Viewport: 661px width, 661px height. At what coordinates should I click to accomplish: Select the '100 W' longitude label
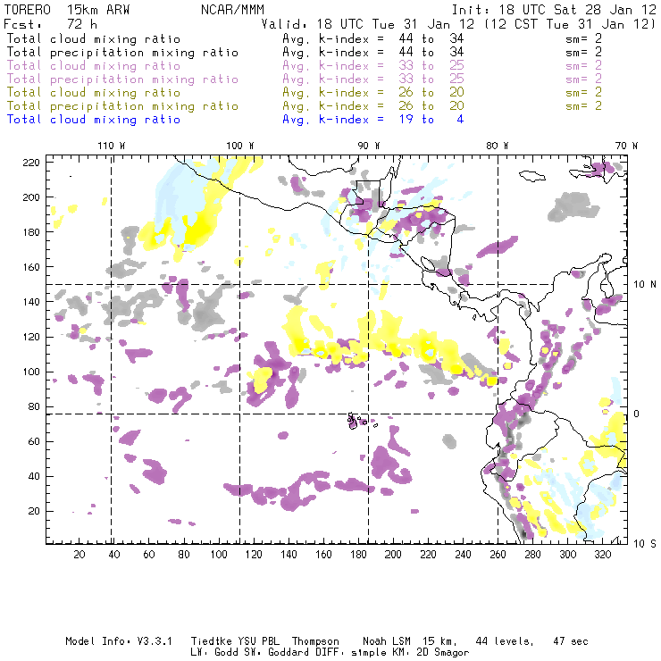coord(240,146)
